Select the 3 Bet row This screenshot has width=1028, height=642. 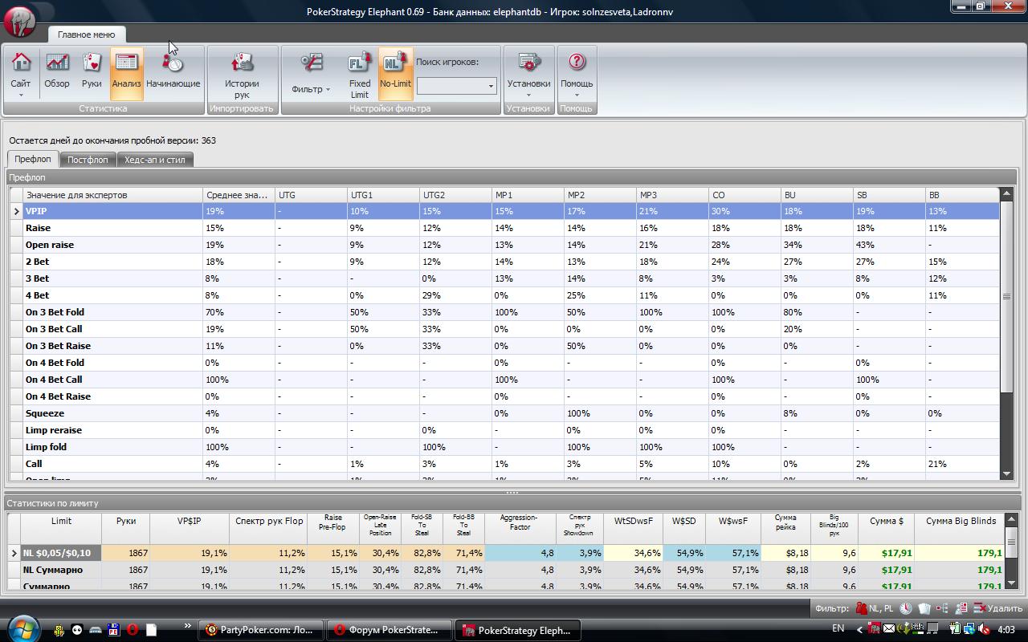click(504, 278)
